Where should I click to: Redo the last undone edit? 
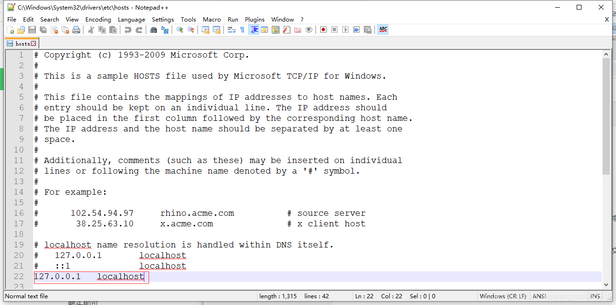[139, 30]
